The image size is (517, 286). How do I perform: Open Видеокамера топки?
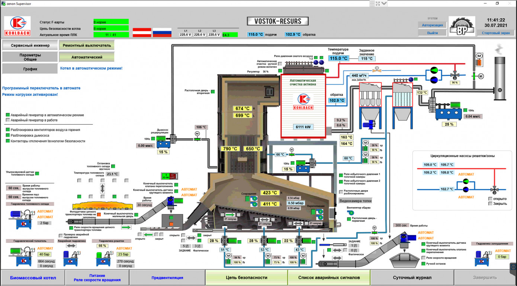point(355,200)
